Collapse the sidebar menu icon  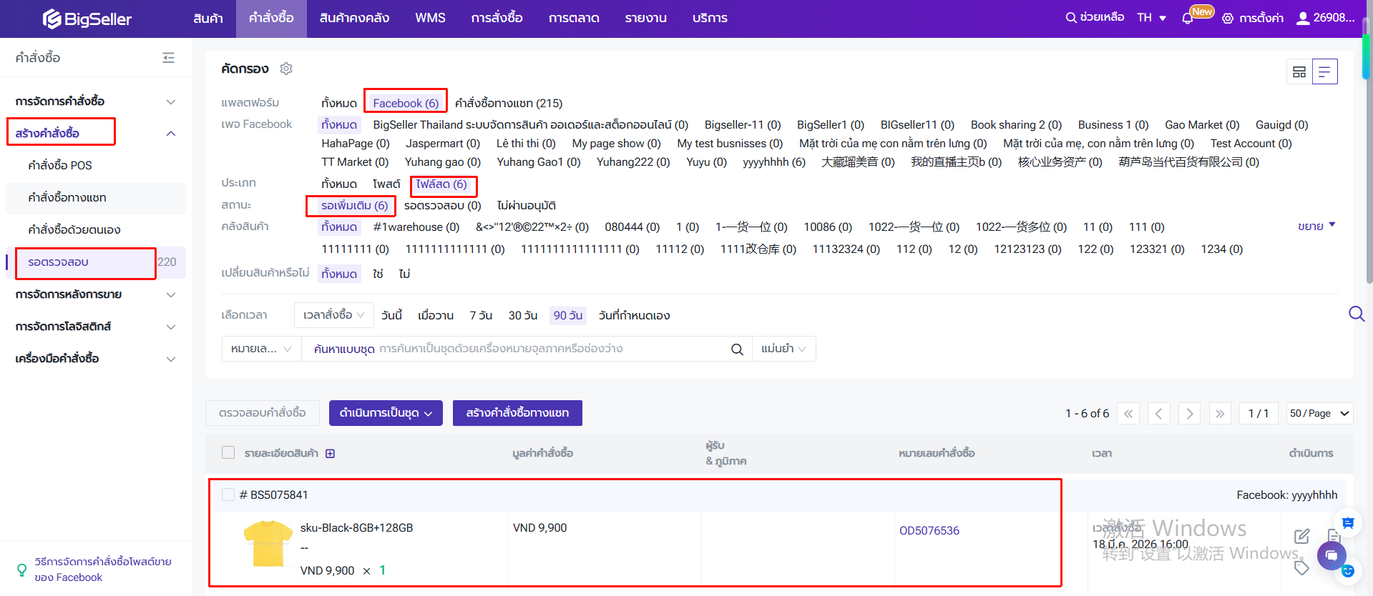(168, 58)
